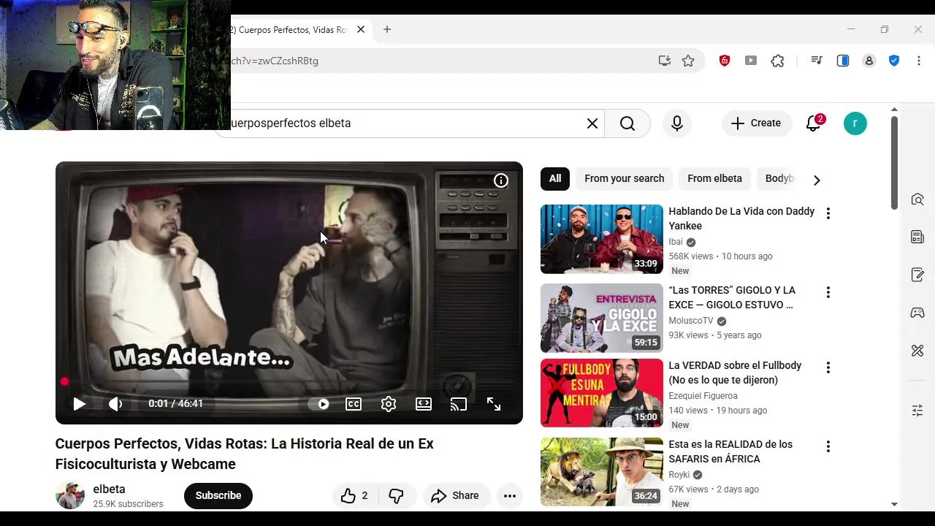Open YouTube notifications bell

[814, 123]
